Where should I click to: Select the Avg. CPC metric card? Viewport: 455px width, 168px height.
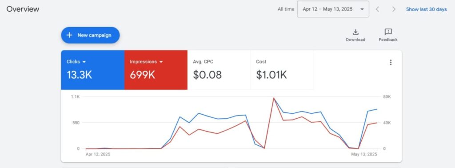pos(219,70)
